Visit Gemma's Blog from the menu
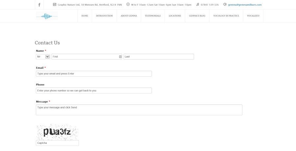Image resolution: width=296 pixels, height=151 pixels. (197, 16)
